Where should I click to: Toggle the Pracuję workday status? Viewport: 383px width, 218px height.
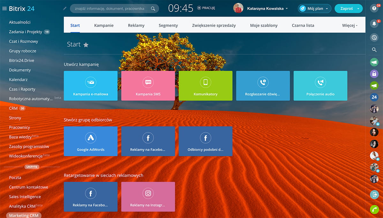point(206,8)
